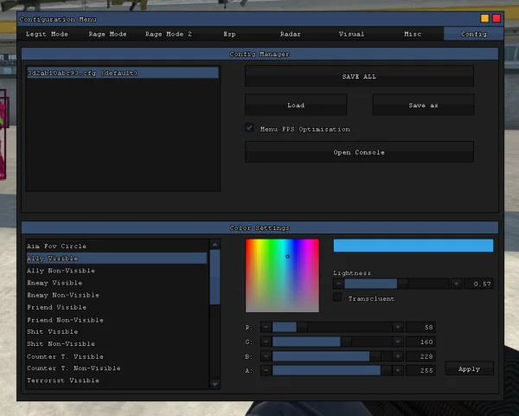Click the A value field showing 255
Screen dimensions: 519x416
(420, 370)
